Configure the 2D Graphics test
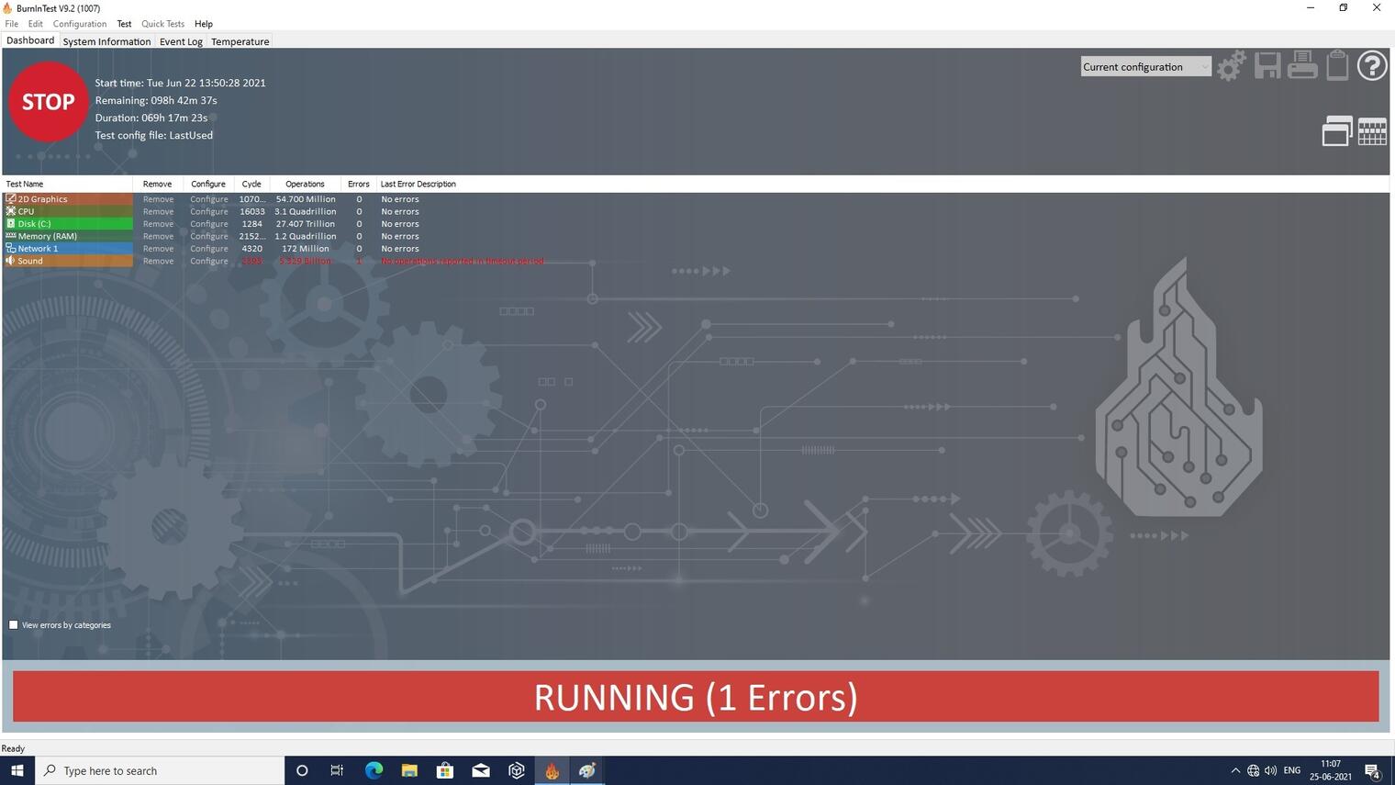 click(x=209, y=199)
